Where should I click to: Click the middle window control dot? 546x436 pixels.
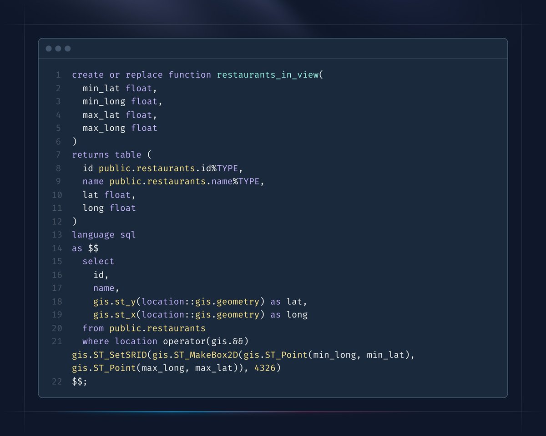(x=58, y=49)
